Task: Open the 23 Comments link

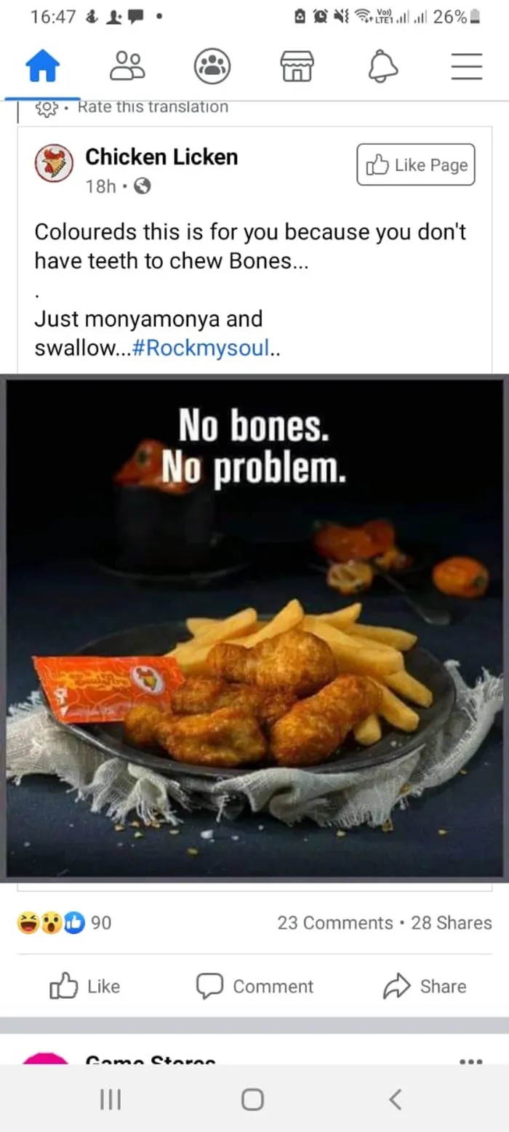Action: pyautogui.click(x=334, y=922)
